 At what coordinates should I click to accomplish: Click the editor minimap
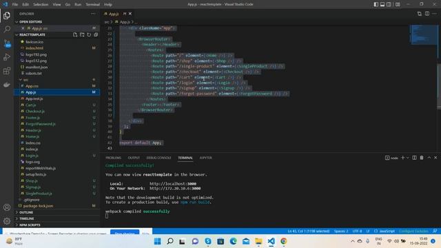pos(423,35)
